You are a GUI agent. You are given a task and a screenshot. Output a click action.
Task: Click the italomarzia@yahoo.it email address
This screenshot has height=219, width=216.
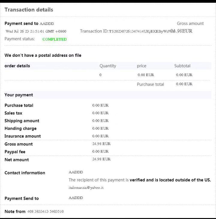tap(86, 187)
